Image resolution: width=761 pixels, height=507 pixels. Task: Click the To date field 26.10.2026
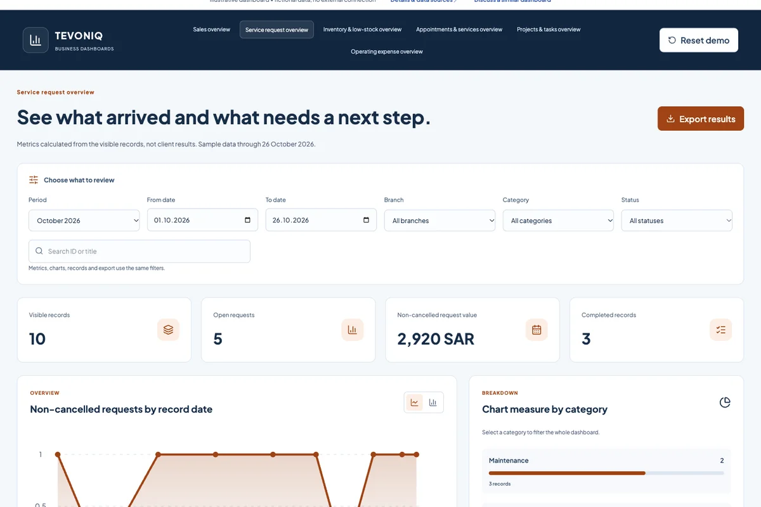pos(321,220)
